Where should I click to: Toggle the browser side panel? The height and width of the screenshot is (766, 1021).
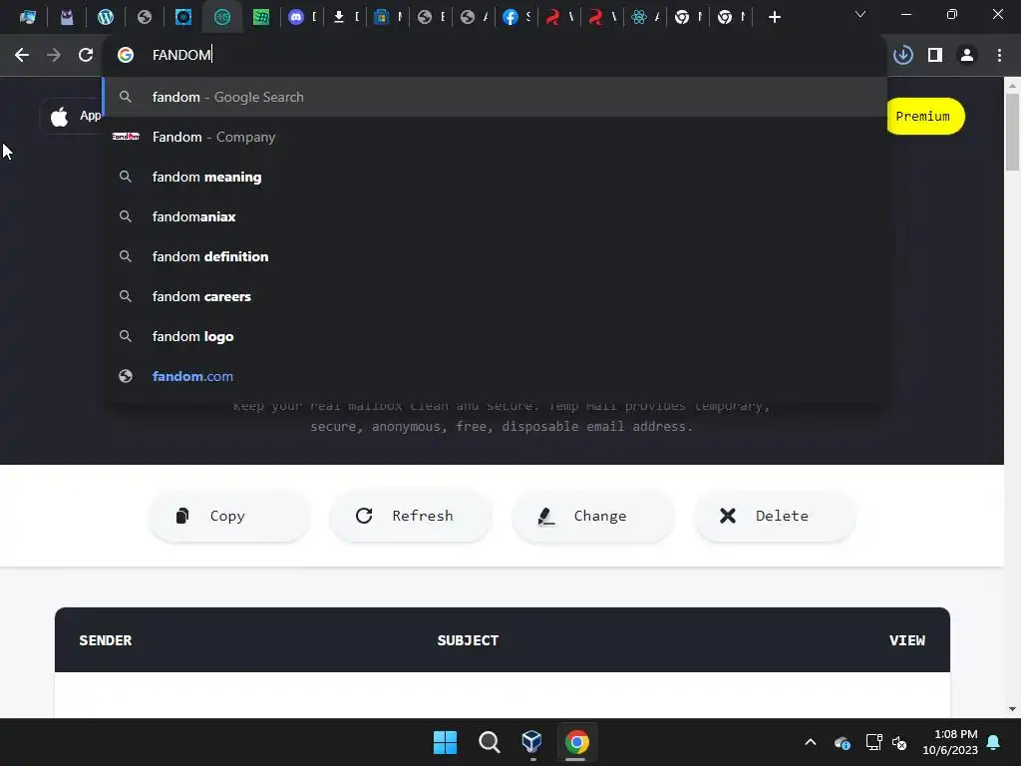[935, 55]
